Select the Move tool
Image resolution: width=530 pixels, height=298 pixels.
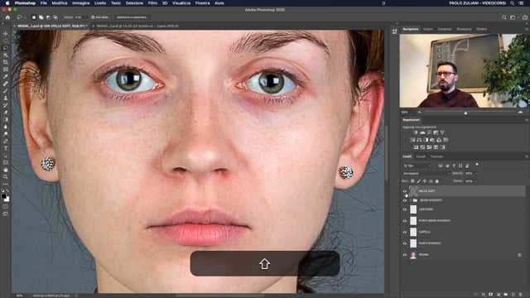(x=6, y=33)
